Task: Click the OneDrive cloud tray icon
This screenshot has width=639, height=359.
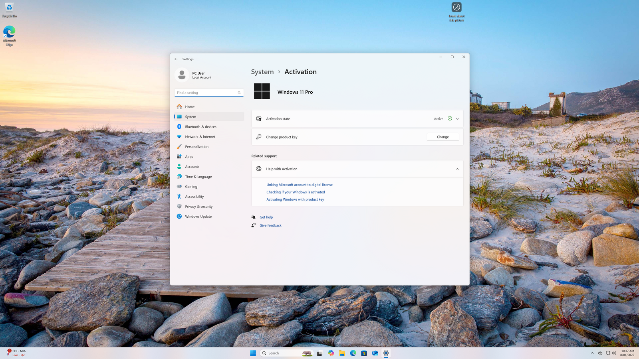Action: coord(600,353)
